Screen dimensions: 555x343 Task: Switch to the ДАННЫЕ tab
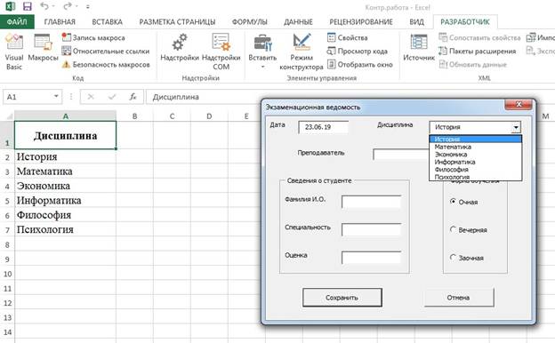(x=298, y=22)
